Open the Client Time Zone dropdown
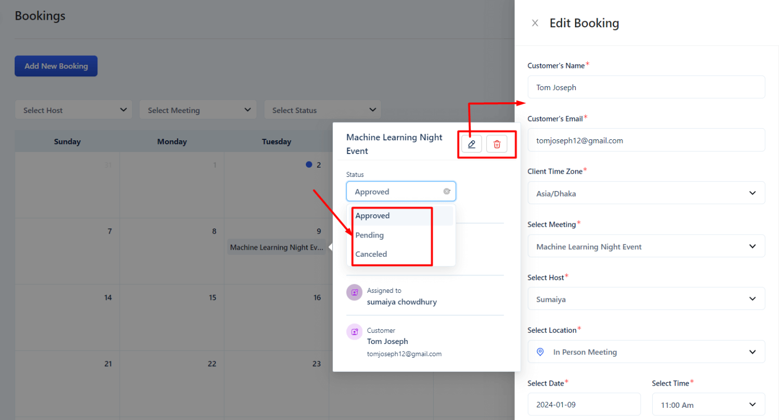 646,193
